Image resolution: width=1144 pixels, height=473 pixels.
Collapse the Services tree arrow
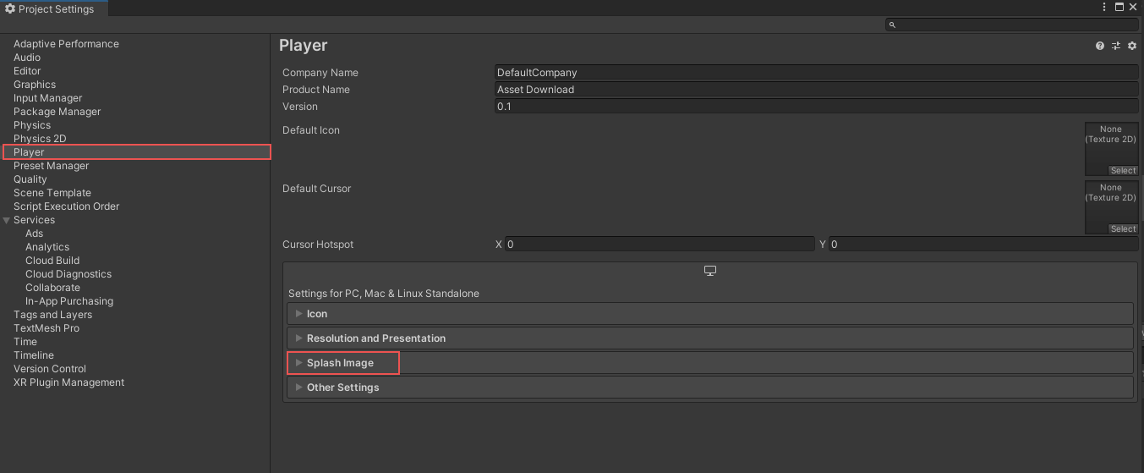[7, 220]
